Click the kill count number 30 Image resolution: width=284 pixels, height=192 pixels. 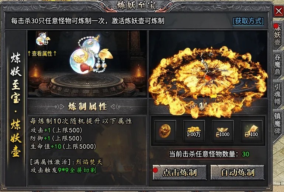[x=246, y=154]
